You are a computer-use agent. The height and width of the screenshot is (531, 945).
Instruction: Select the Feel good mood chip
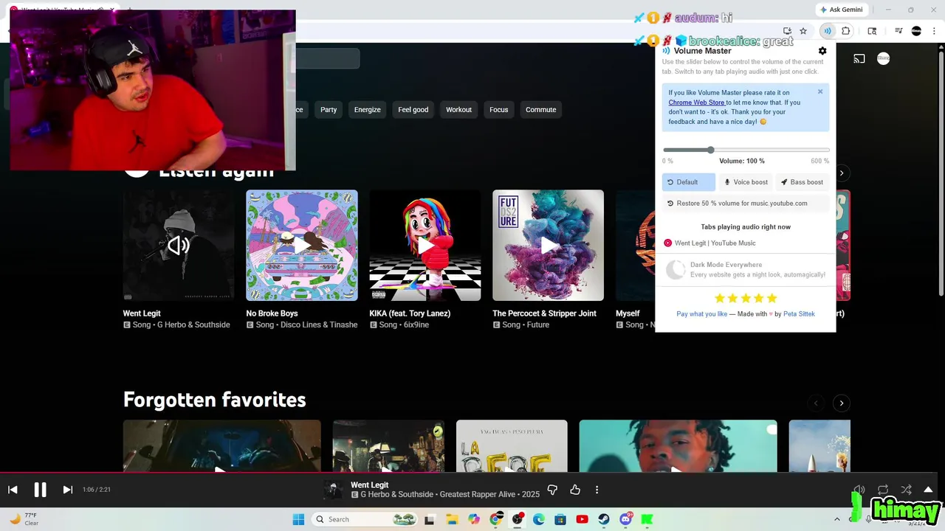413,110
